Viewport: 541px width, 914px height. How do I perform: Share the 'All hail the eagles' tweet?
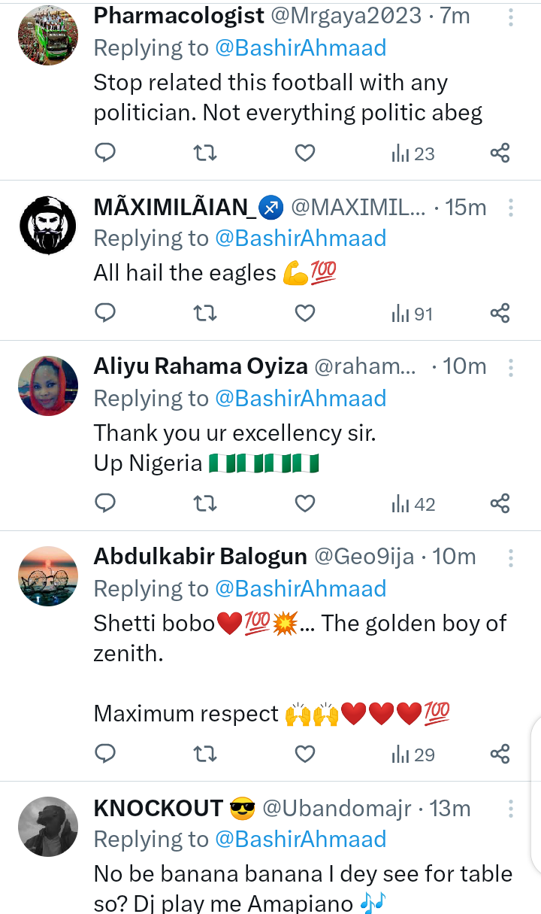coord(500,314)
